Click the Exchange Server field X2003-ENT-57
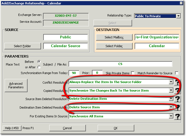The height and width of the screenshot is (136, 186). [x=66, y=16]
